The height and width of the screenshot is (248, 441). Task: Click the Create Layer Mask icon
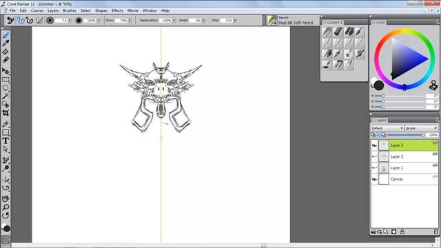[393, 232]
